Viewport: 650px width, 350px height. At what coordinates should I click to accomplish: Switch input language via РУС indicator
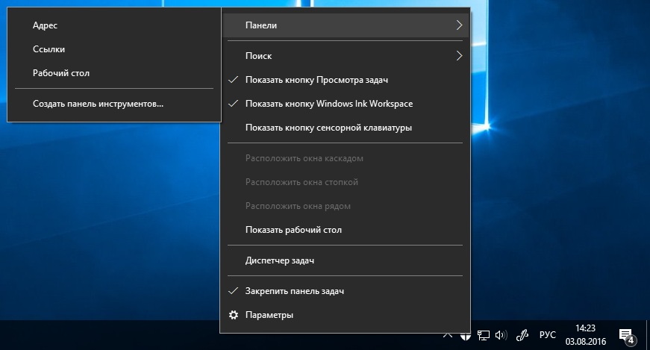548,334
